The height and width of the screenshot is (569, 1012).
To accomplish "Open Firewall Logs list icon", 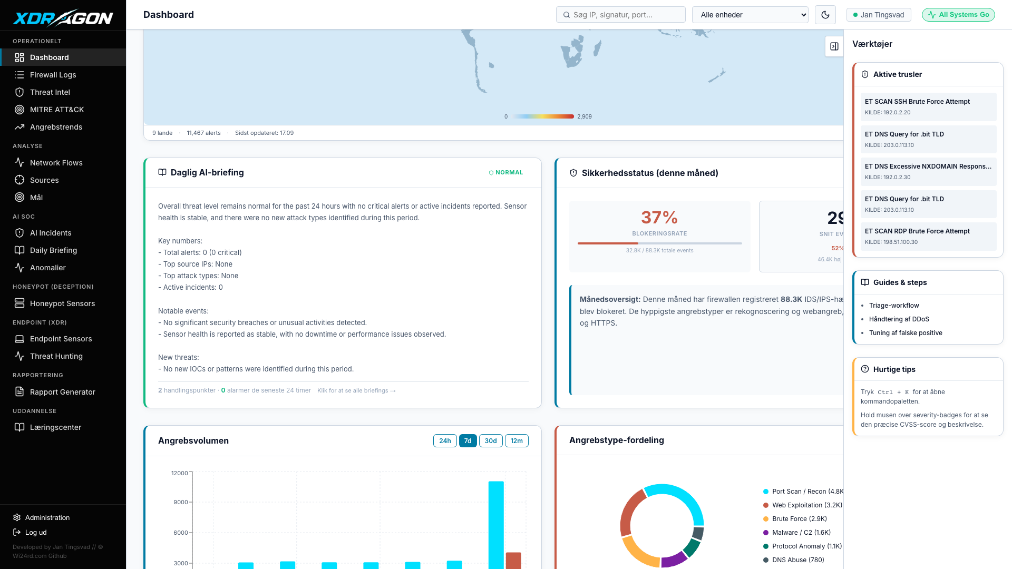I will (x=20, y=75).
